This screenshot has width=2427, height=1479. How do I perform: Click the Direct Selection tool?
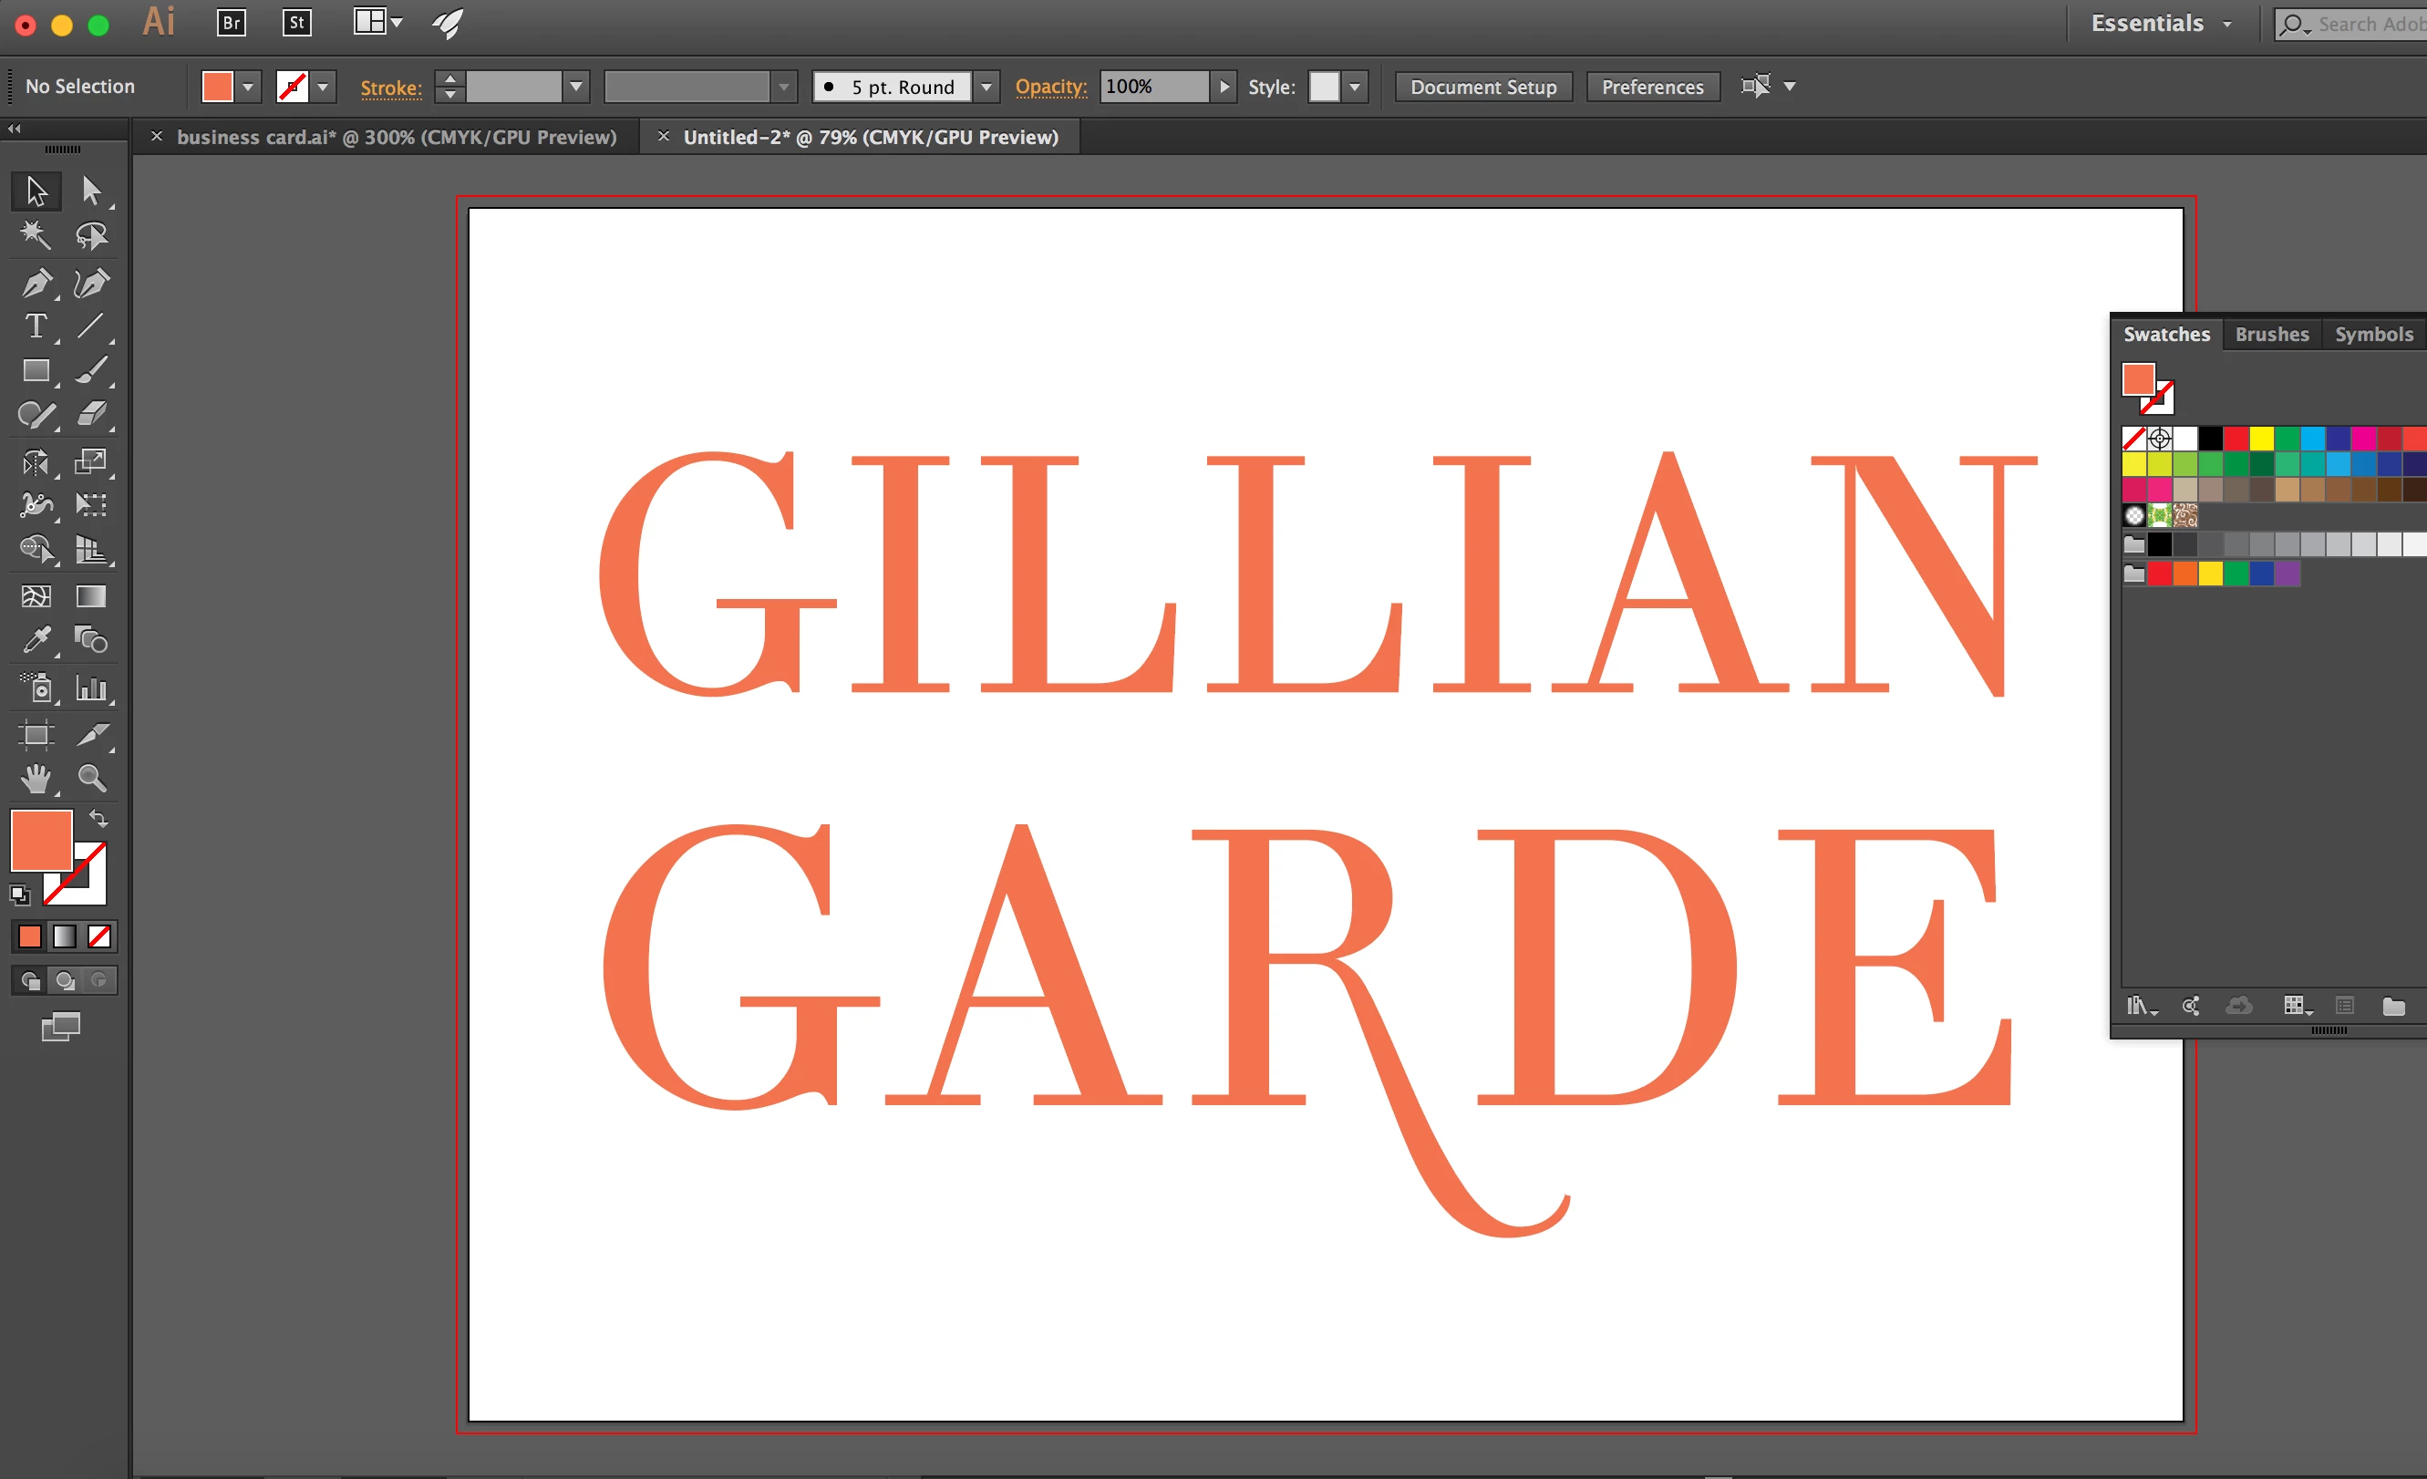91,191
